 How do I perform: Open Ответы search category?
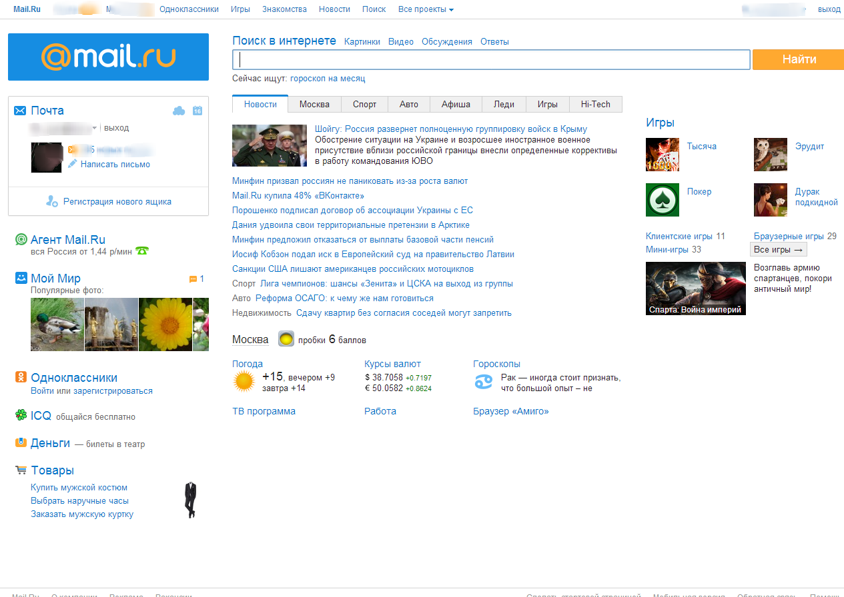coord(494,41)
